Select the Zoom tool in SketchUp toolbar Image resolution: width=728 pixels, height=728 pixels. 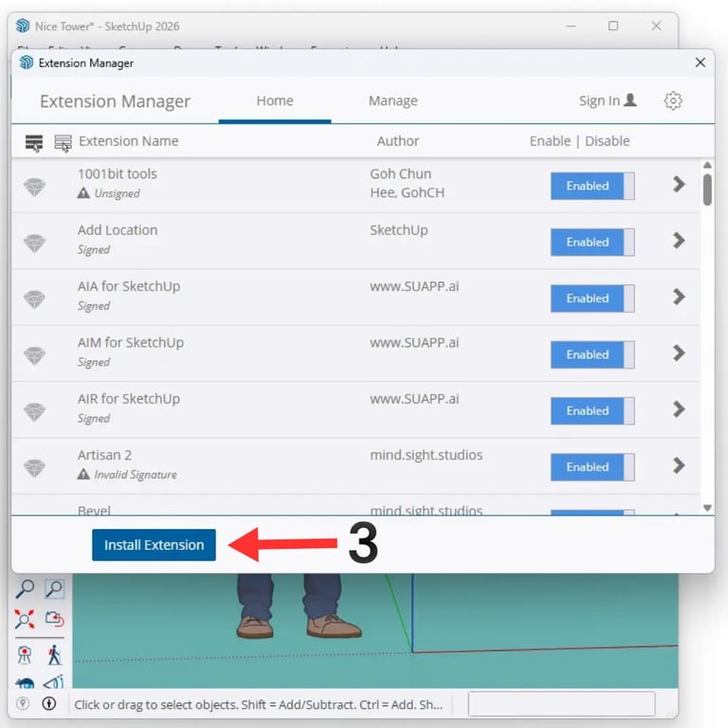(25, 589)
